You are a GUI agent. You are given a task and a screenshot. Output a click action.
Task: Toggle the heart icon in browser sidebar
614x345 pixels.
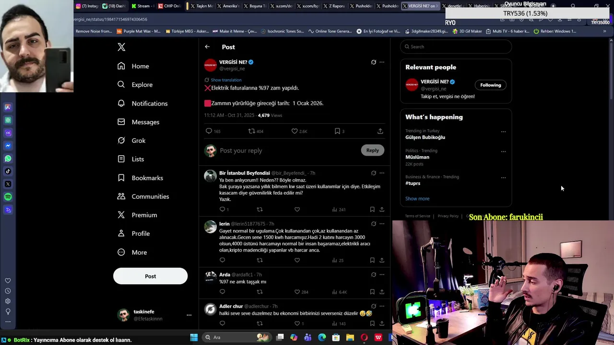[x=8, y=281]
